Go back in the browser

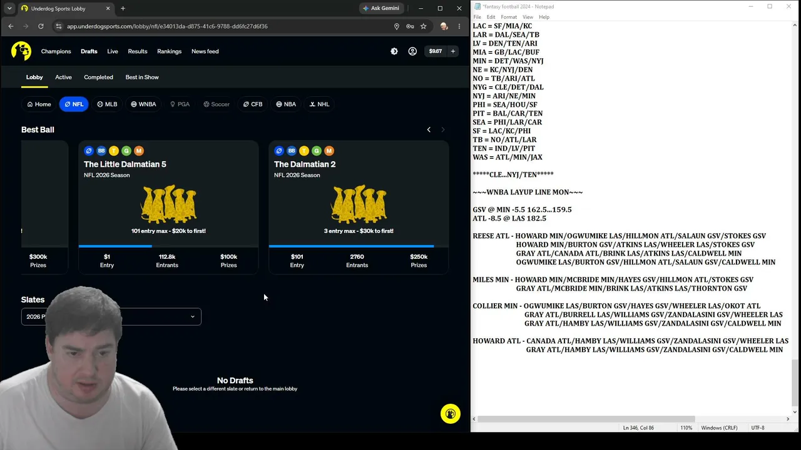(11, 26)
